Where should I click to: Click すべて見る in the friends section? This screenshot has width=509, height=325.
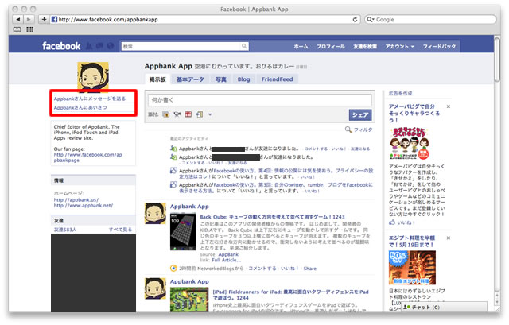click(x=120, y=230)
